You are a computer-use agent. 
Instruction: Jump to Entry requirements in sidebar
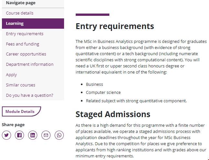point(25,34)
